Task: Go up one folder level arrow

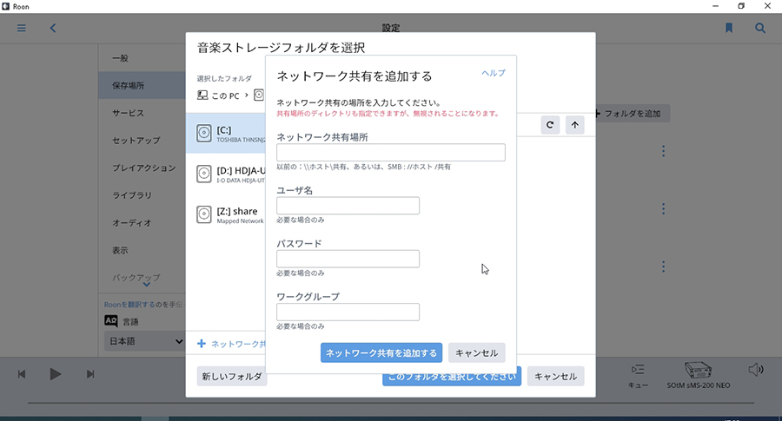Action: 574,125
